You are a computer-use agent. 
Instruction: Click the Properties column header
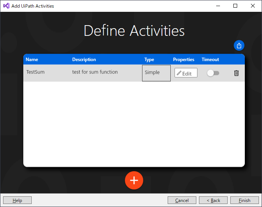pos(183,59)
